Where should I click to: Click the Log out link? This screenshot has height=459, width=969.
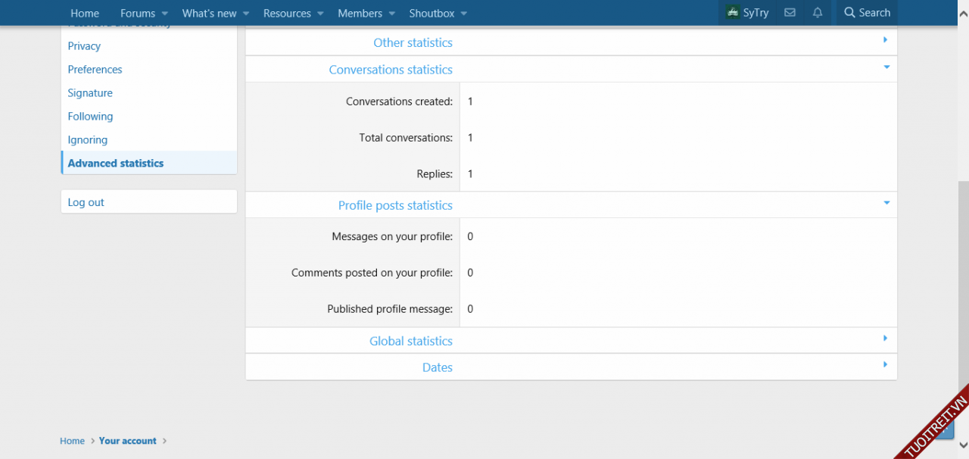coord(86,202)
